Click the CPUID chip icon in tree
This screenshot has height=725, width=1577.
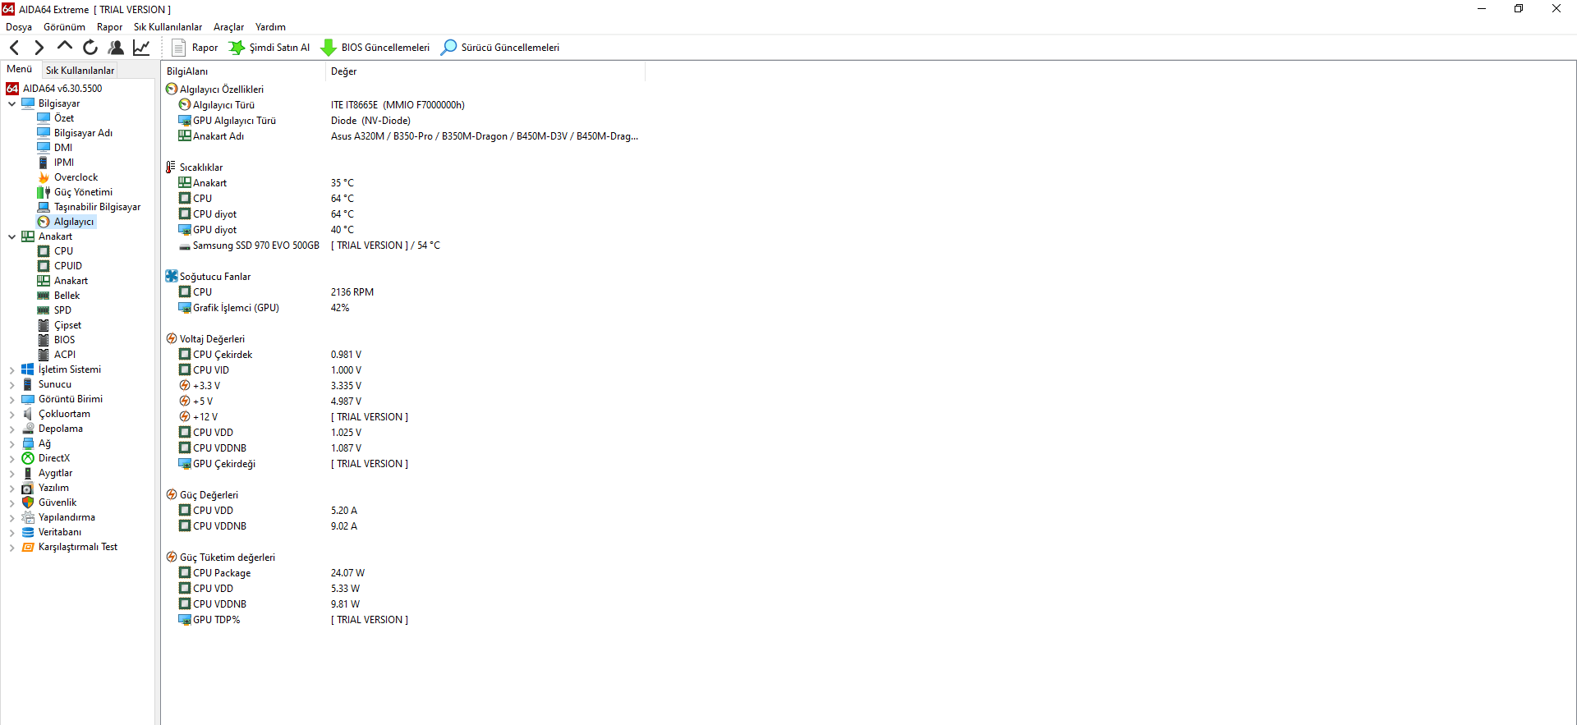[44, 266]
